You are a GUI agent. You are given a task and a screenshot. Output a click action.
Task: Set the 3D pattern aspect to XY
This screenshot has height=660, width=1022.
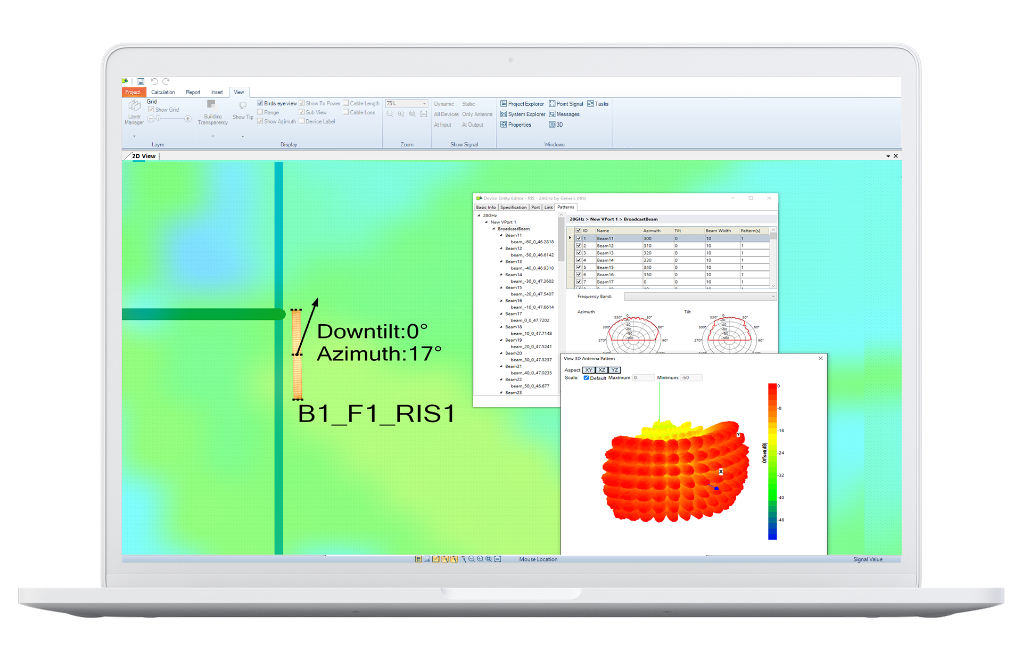(589, 370)
